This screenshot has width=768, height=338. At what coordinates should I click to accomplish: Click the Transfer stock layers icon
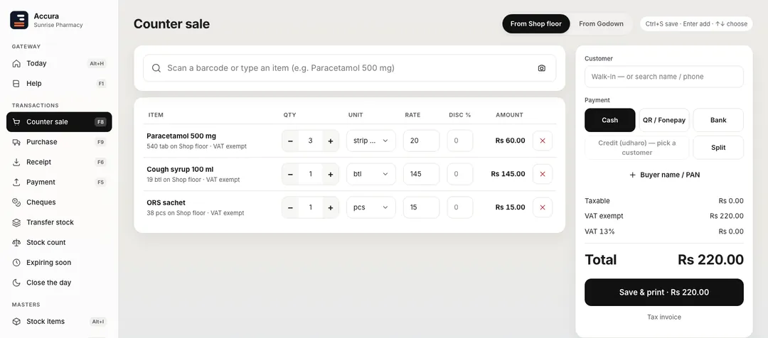(x=16, y=222)
